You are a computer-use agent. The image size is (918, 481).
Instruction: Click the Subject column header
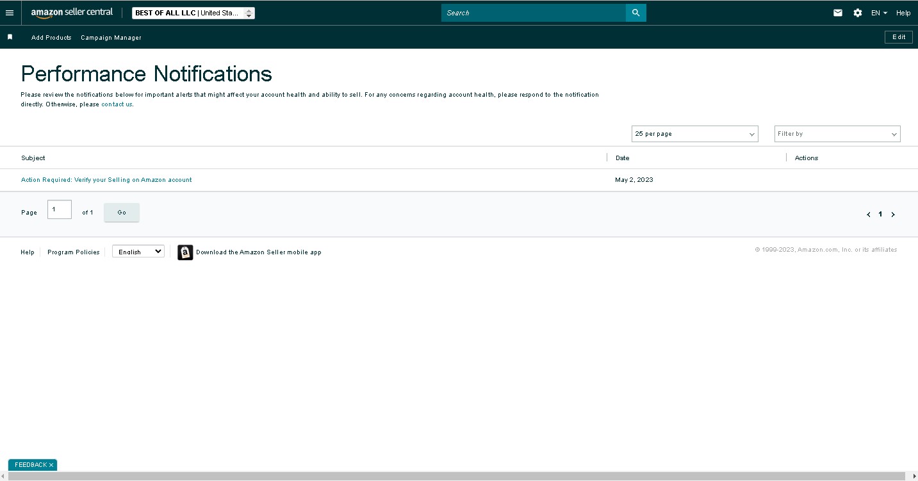coord(33,158)
